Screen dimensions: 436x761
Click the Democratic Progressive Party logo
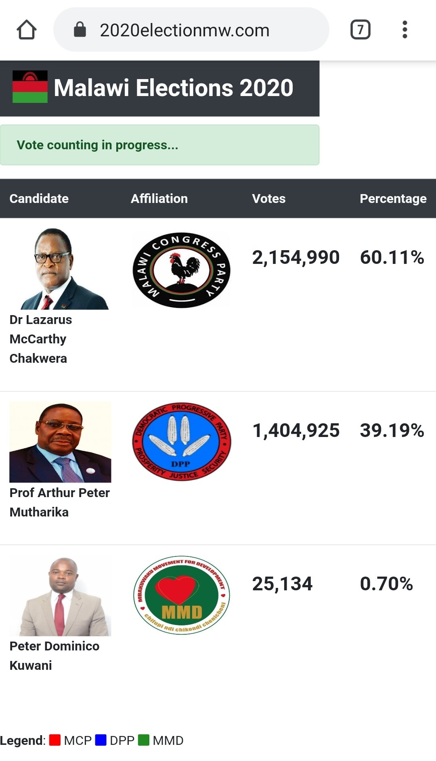click(x=182, y=441)
